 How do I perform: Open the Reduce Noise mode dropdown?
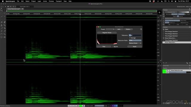(x=135, y=43)
